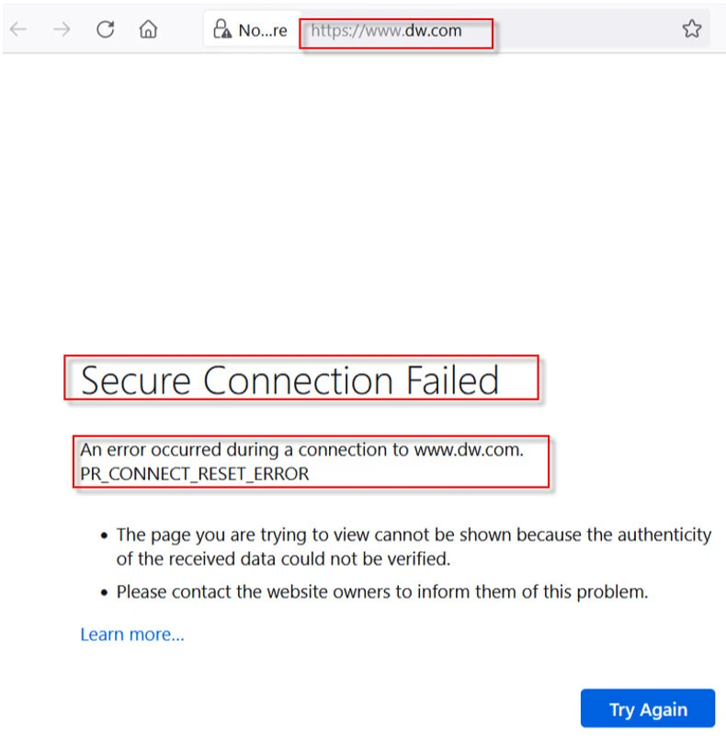Open the "Learn more..." link
726x743 pixels.
pyautogui.click(x=132, y=635)
